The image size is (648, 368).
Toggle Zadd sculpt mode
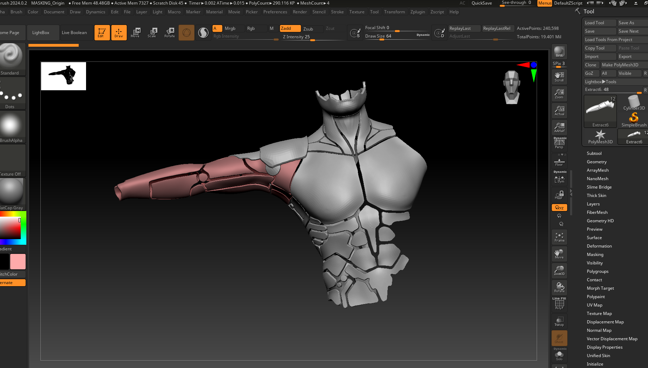[x=290, y=28]
